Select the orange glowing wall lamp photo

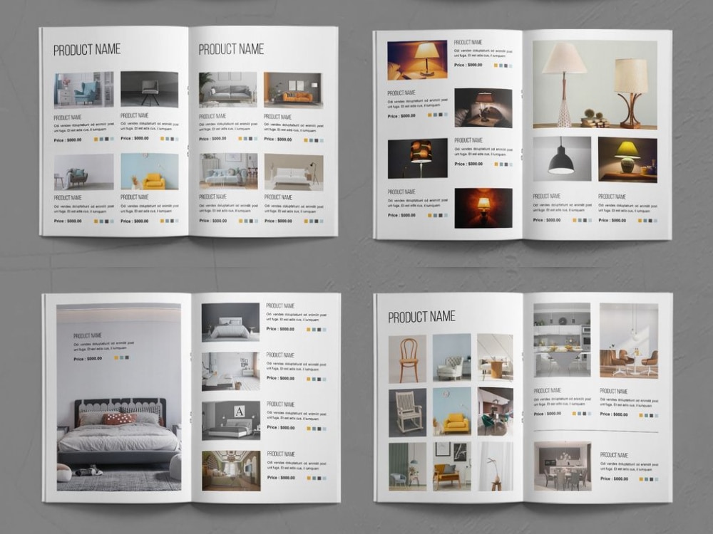point(483,208)
